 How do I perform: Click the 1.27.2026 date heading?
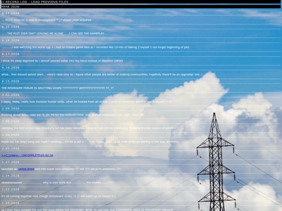(10, 162)
